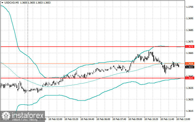
Task: Click the chart menu triangle beside USDCAD
Action: click(2, 2)
